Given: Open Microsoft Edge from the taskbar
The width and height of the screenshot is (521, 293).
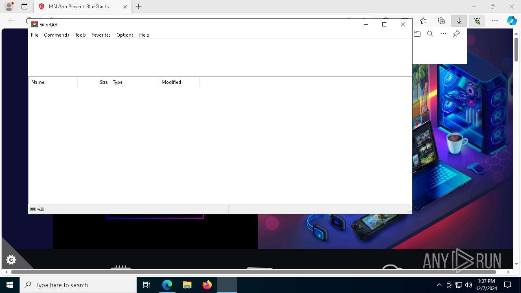Looking at the screenshot, I should tap(167, 285).
